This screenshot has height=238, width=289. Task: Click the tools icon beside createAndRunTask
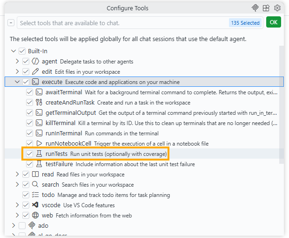[x=39, y=102]
